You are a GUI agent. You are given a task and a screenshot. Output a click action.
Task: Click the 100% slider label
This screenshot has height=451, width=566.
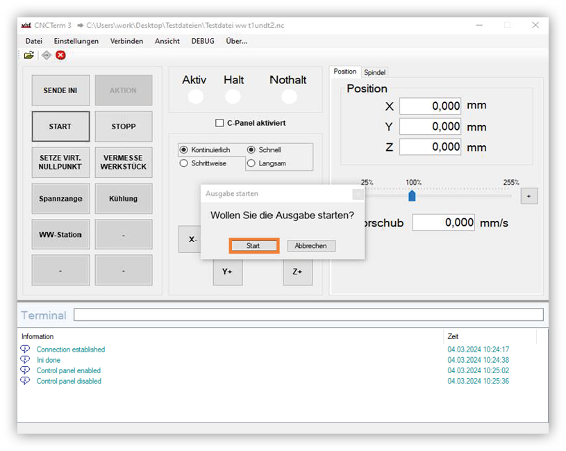pyautogui.click(x=413, y=182)
